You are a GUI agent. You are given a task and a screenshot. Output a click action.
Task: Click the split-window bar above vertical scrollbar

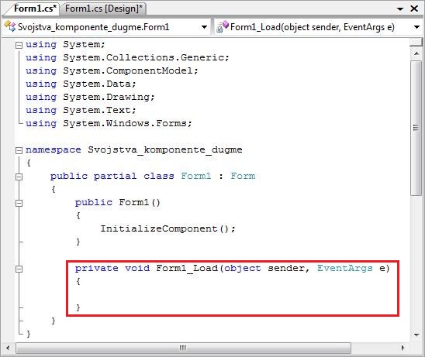tap(416, 42)
